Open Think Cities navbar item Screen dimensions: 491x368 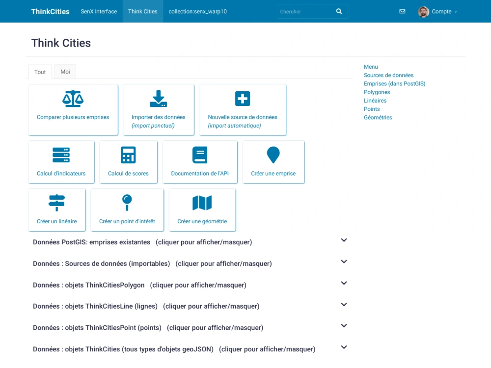point(143,11)
